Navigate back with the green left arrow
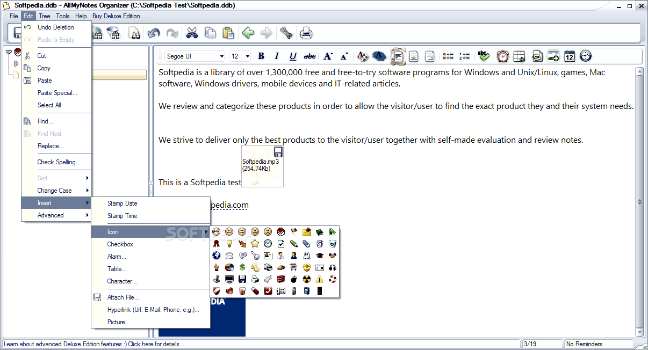This screenshot has height=350, width=648. coord(248,33)
